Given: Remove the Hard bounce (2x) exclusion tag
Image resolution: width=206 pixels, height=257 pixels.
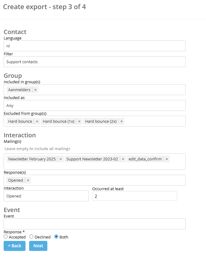Looking at the screenshot, I should coord(121,121).
